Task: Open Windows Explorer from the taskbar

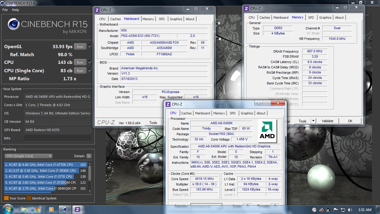Action: [24, 210]
